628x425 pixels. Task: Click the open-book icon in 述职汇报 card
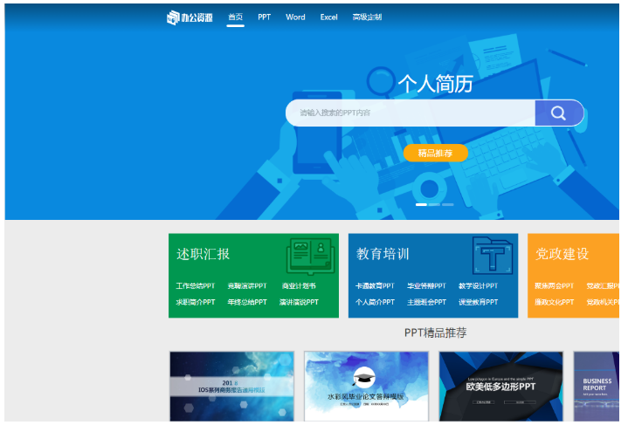[x=310, y=256]
